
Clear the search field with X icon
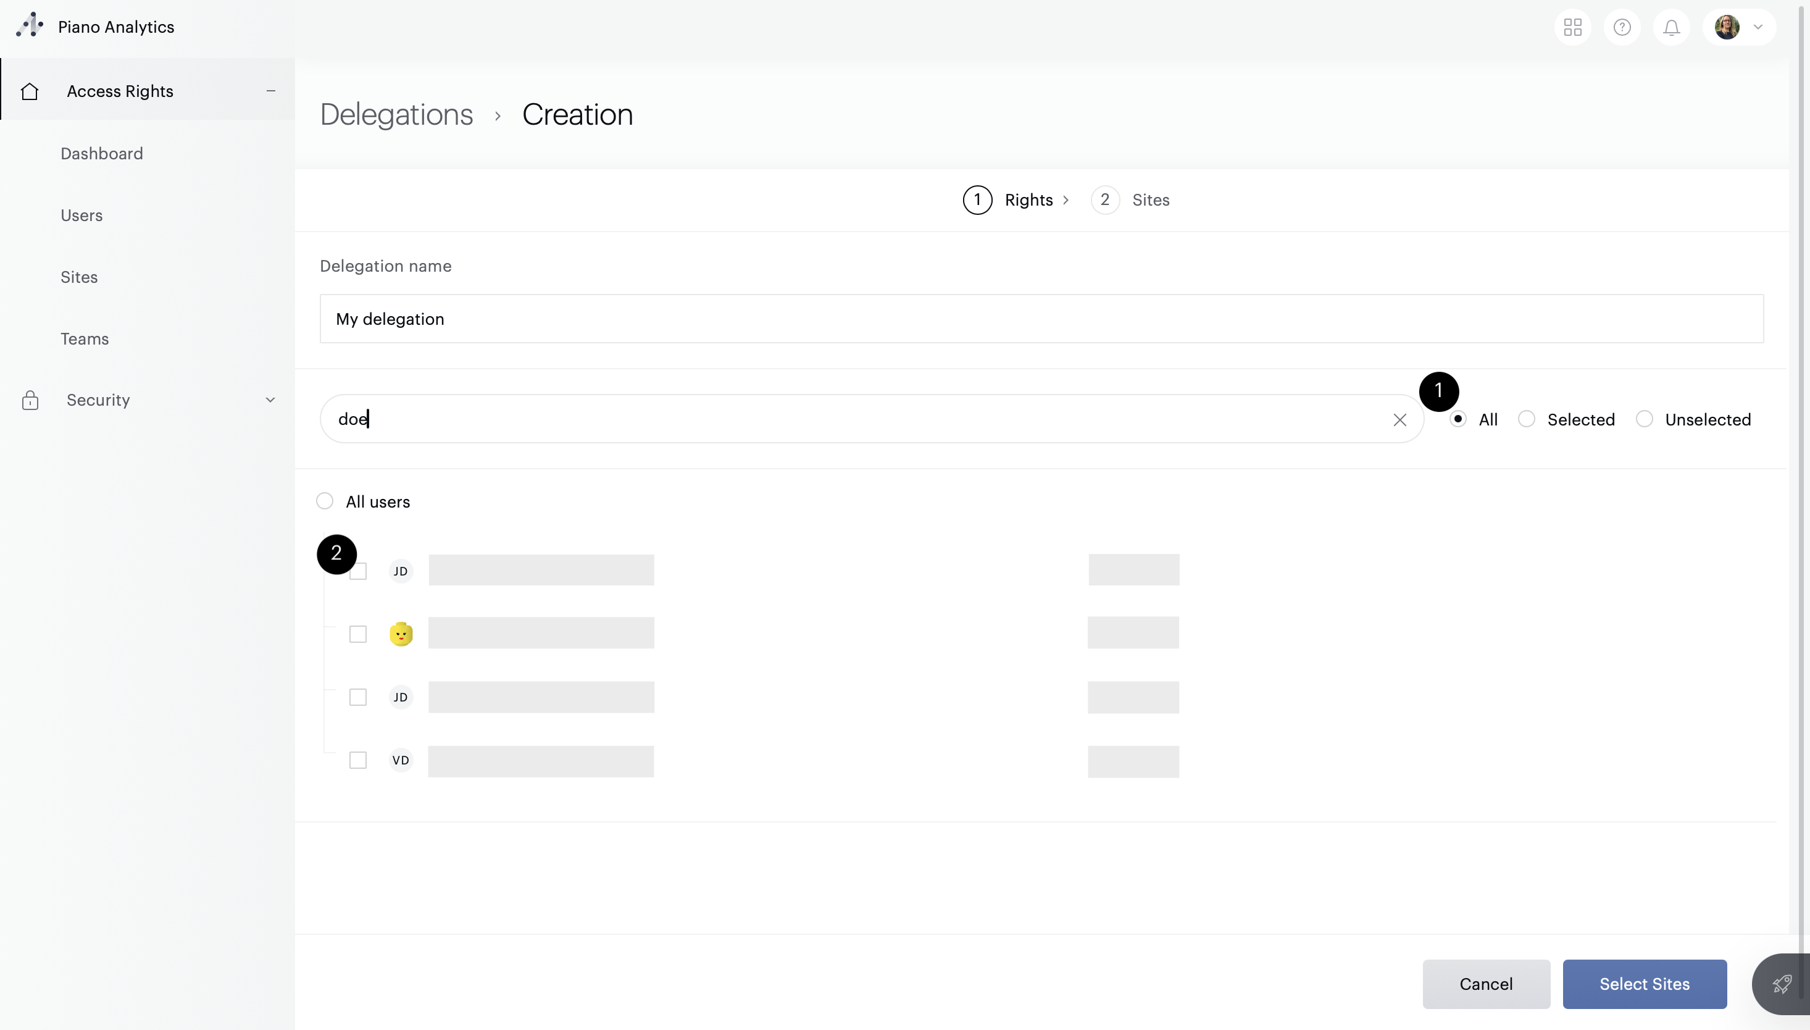click(x=1399, y=419)
